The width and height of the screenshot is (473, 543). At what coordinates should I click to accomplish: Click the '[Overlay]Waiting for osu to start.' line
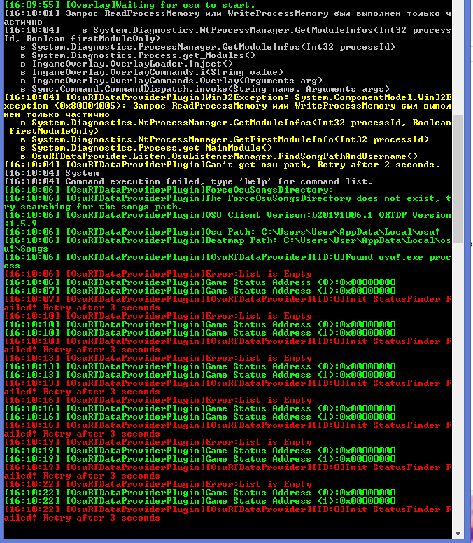[129, 5]
